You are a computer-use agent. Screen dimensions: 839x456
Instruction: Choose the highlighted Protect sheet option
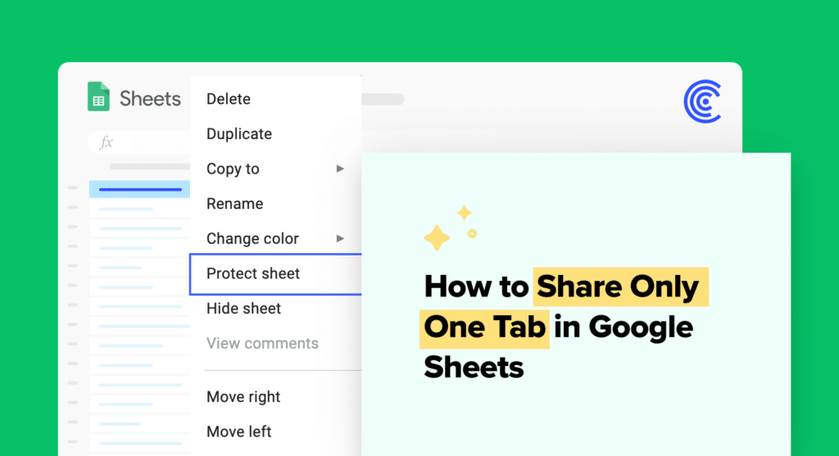(x=275, y=273)
